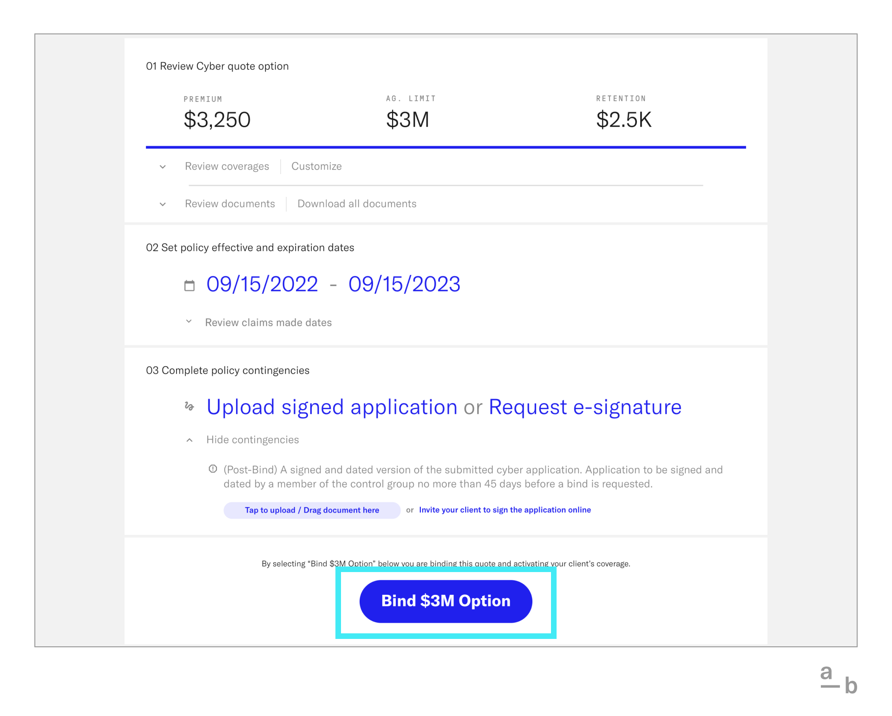Tap the upload / drag document area

(312, 510)
